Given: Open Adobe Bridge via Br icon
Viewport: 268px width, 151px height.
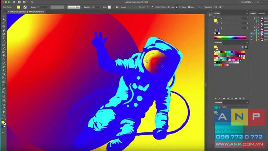Looking at the screenshot, I should pos(14,2).
